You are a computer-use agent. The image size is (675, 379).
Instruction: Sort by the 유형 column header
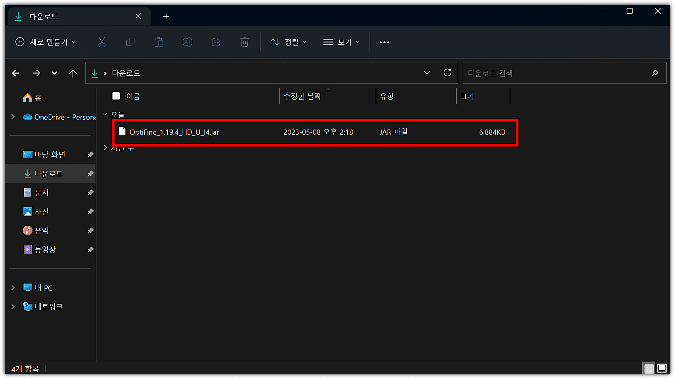pos(386,96)
